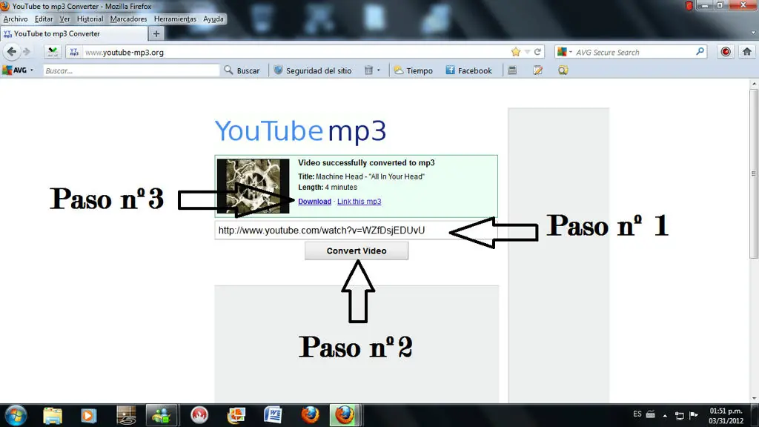Viewport: 759px width, 427px height.
Task: Click the YouTube URL input field
Action: coord(356,230)
